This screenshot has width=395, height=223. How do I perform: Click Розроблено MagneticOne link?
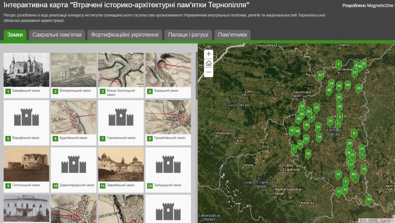coord(368,5)
